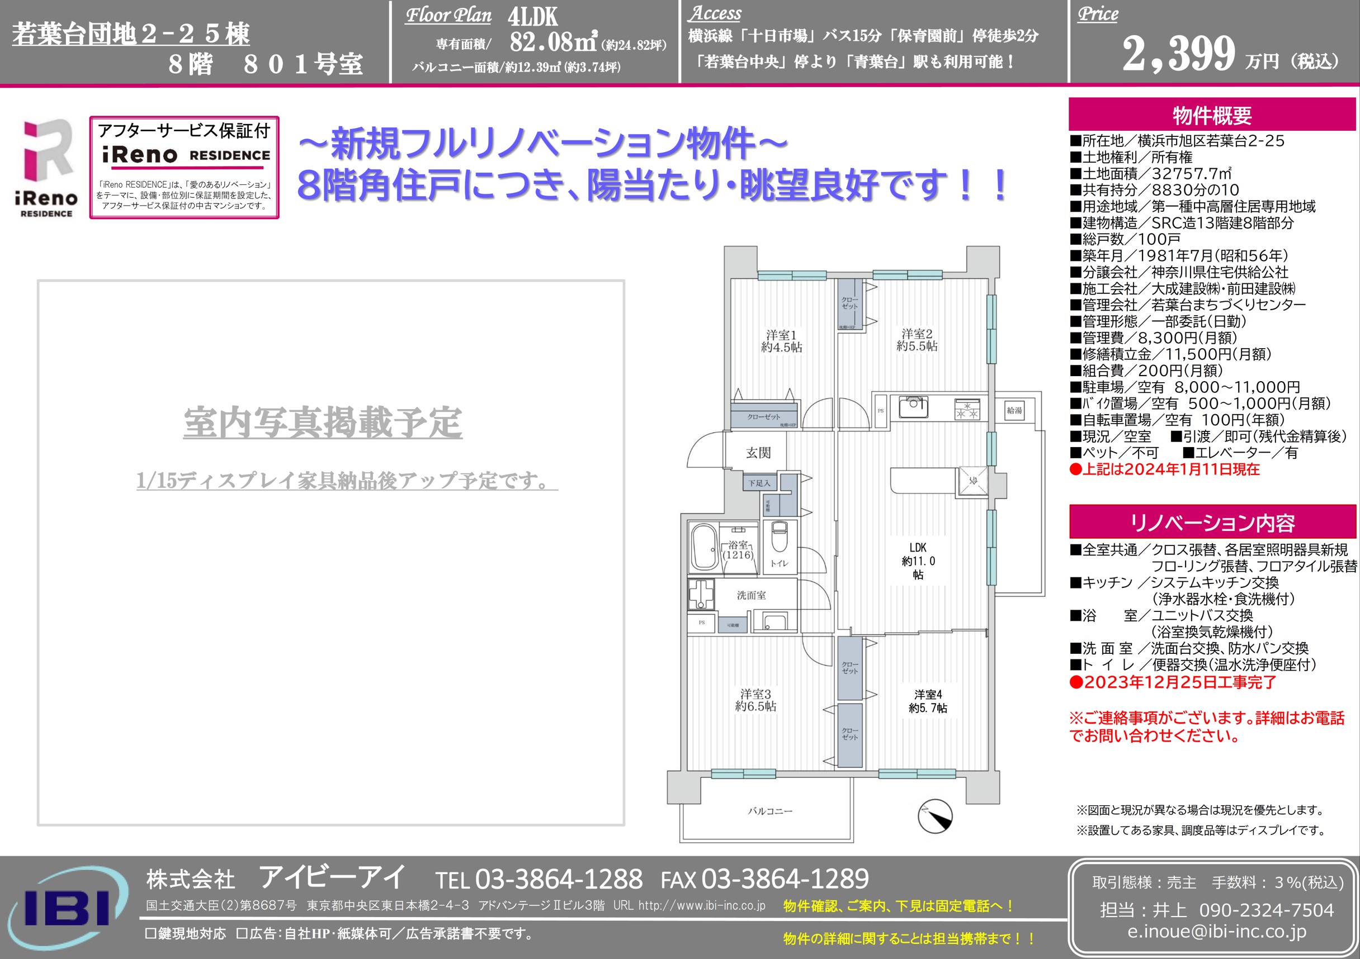Image resolution: width=1360 pixels, height=959 pixels.
Task: Click the 若葉台団地2-25棟 title text
Action: [130, 33]
